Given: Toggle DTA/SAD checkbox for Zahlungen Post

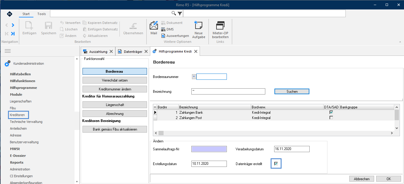Looking at the screenshot, I should point(331,118).
